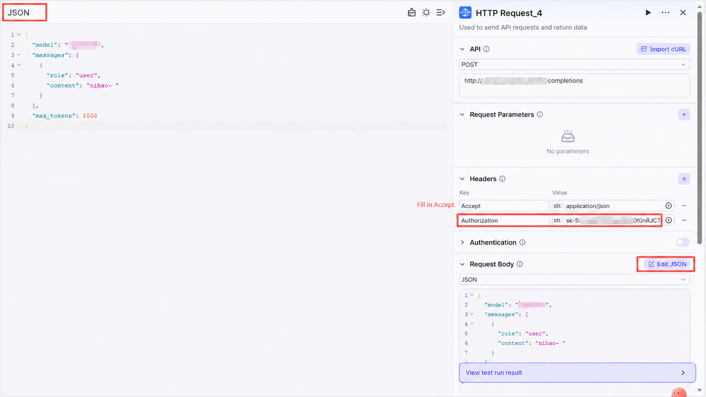
Task: Open the three-dot more options menu
Action: coord(665,13)
